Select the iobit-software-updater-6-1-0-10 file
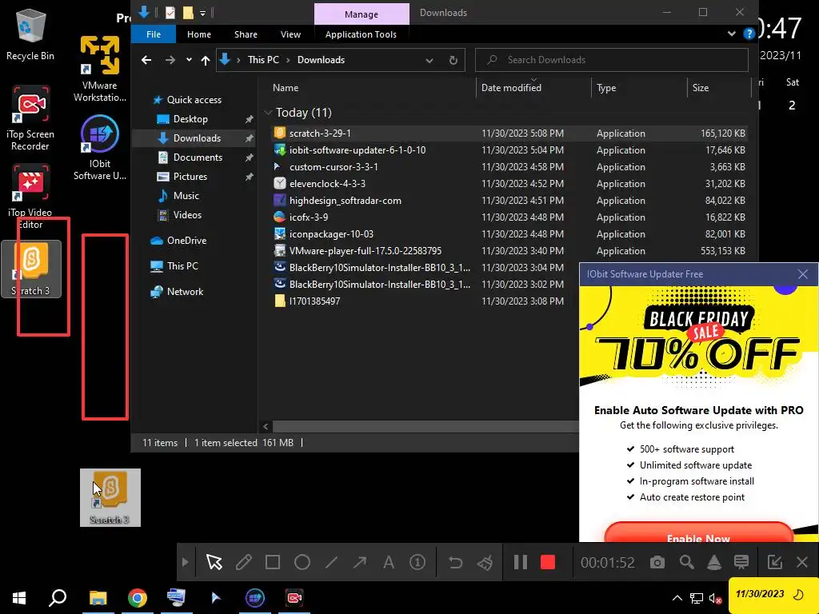Image resolution: width=819 pixels, height=614 pixels. [x=358, y=150]
